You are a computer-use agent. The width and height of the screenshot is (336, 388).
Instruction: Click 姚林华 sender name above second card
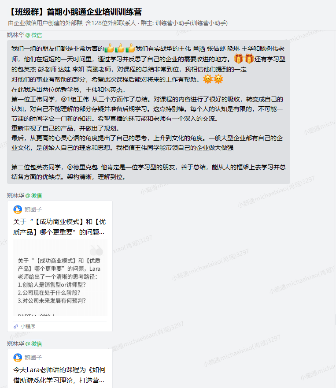pyautogui.click(x=15, y=344)
